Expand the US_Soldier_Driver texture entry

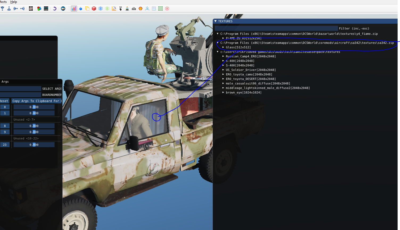[223, 70]
